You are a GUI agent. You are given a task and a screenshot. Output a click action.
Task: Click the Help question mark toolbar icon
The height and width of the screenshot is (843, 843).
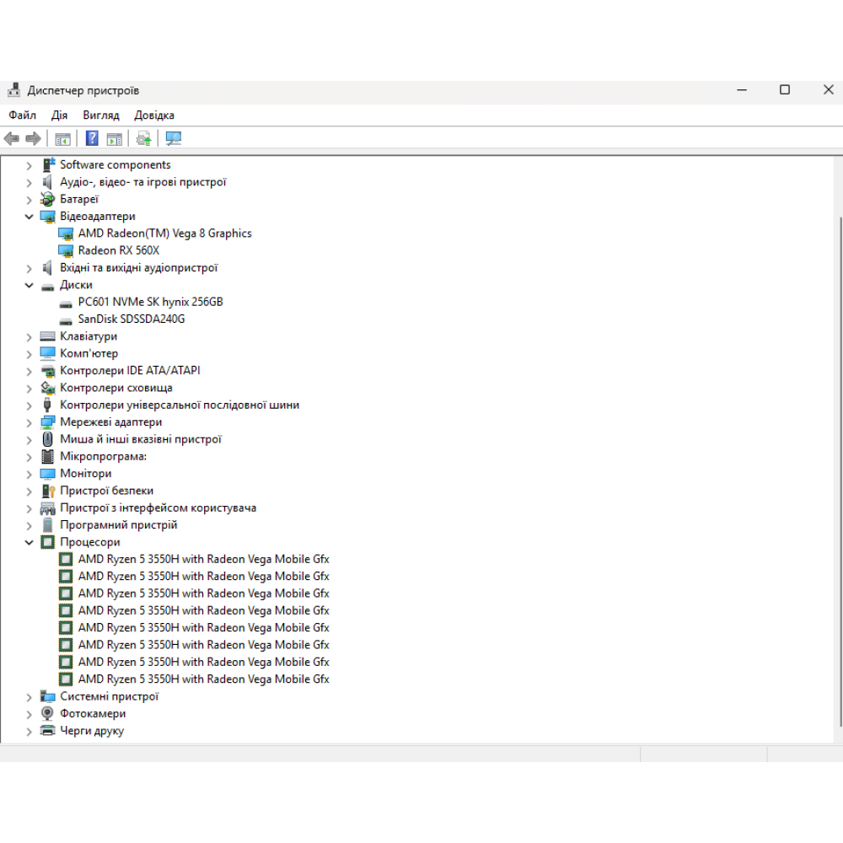pyautogui.click(x=92, y=138)
